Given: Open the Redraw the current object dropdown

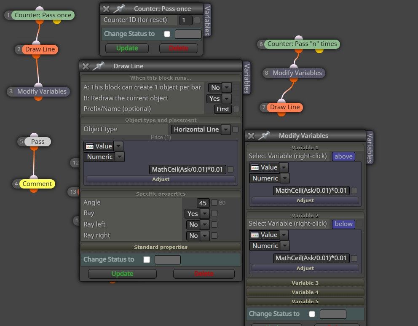Looking at the screenshot, I should (x=227, y=99).
